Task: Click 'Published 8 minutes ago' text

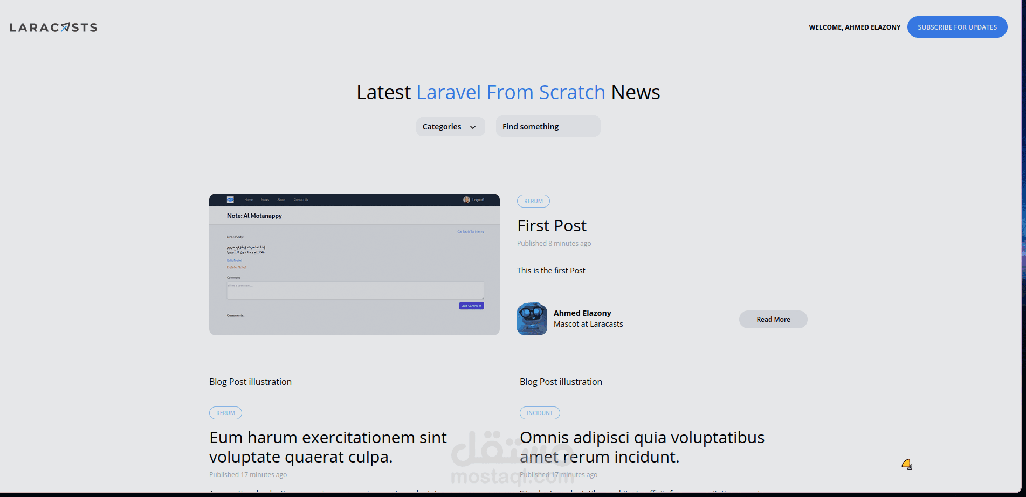Action: tap(554, 243)
